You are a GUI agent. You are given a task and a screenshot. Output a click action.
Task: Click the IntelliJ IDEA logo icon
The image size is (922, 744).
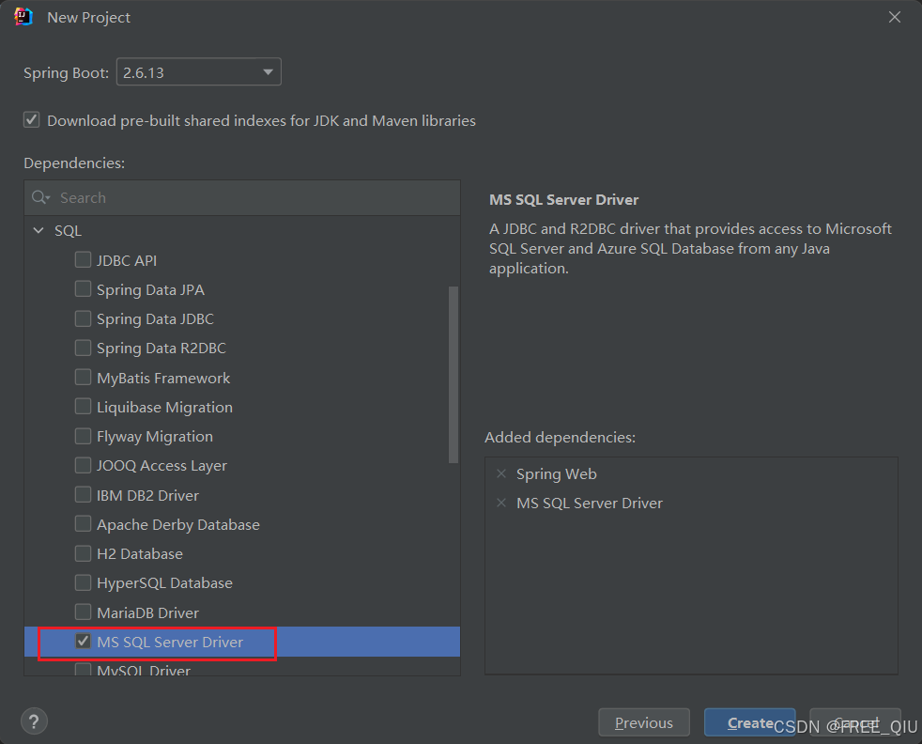click(x=23, y=17)
